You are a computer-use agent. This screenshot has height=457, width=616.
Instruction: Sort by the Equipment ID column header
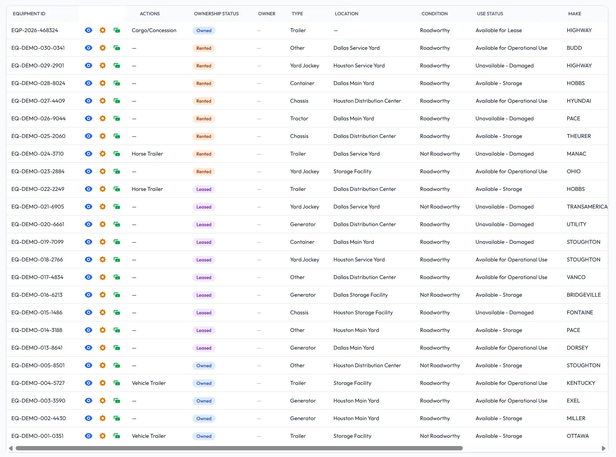[29, 14]
